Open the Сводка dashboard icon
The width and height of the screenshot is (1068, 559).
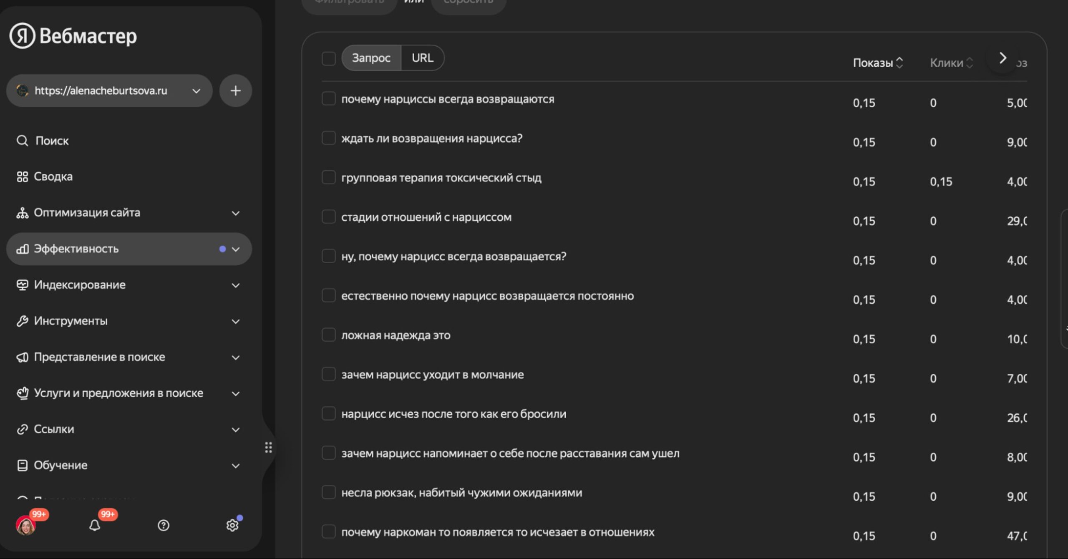(22, 176)
